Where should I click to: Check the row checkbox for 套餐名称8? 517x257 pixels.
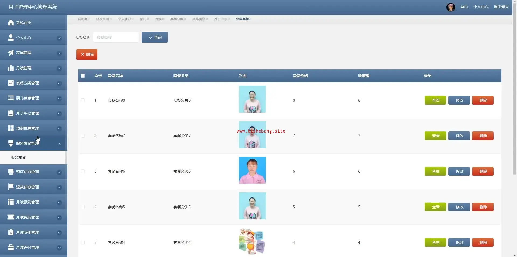coord(83,100)
